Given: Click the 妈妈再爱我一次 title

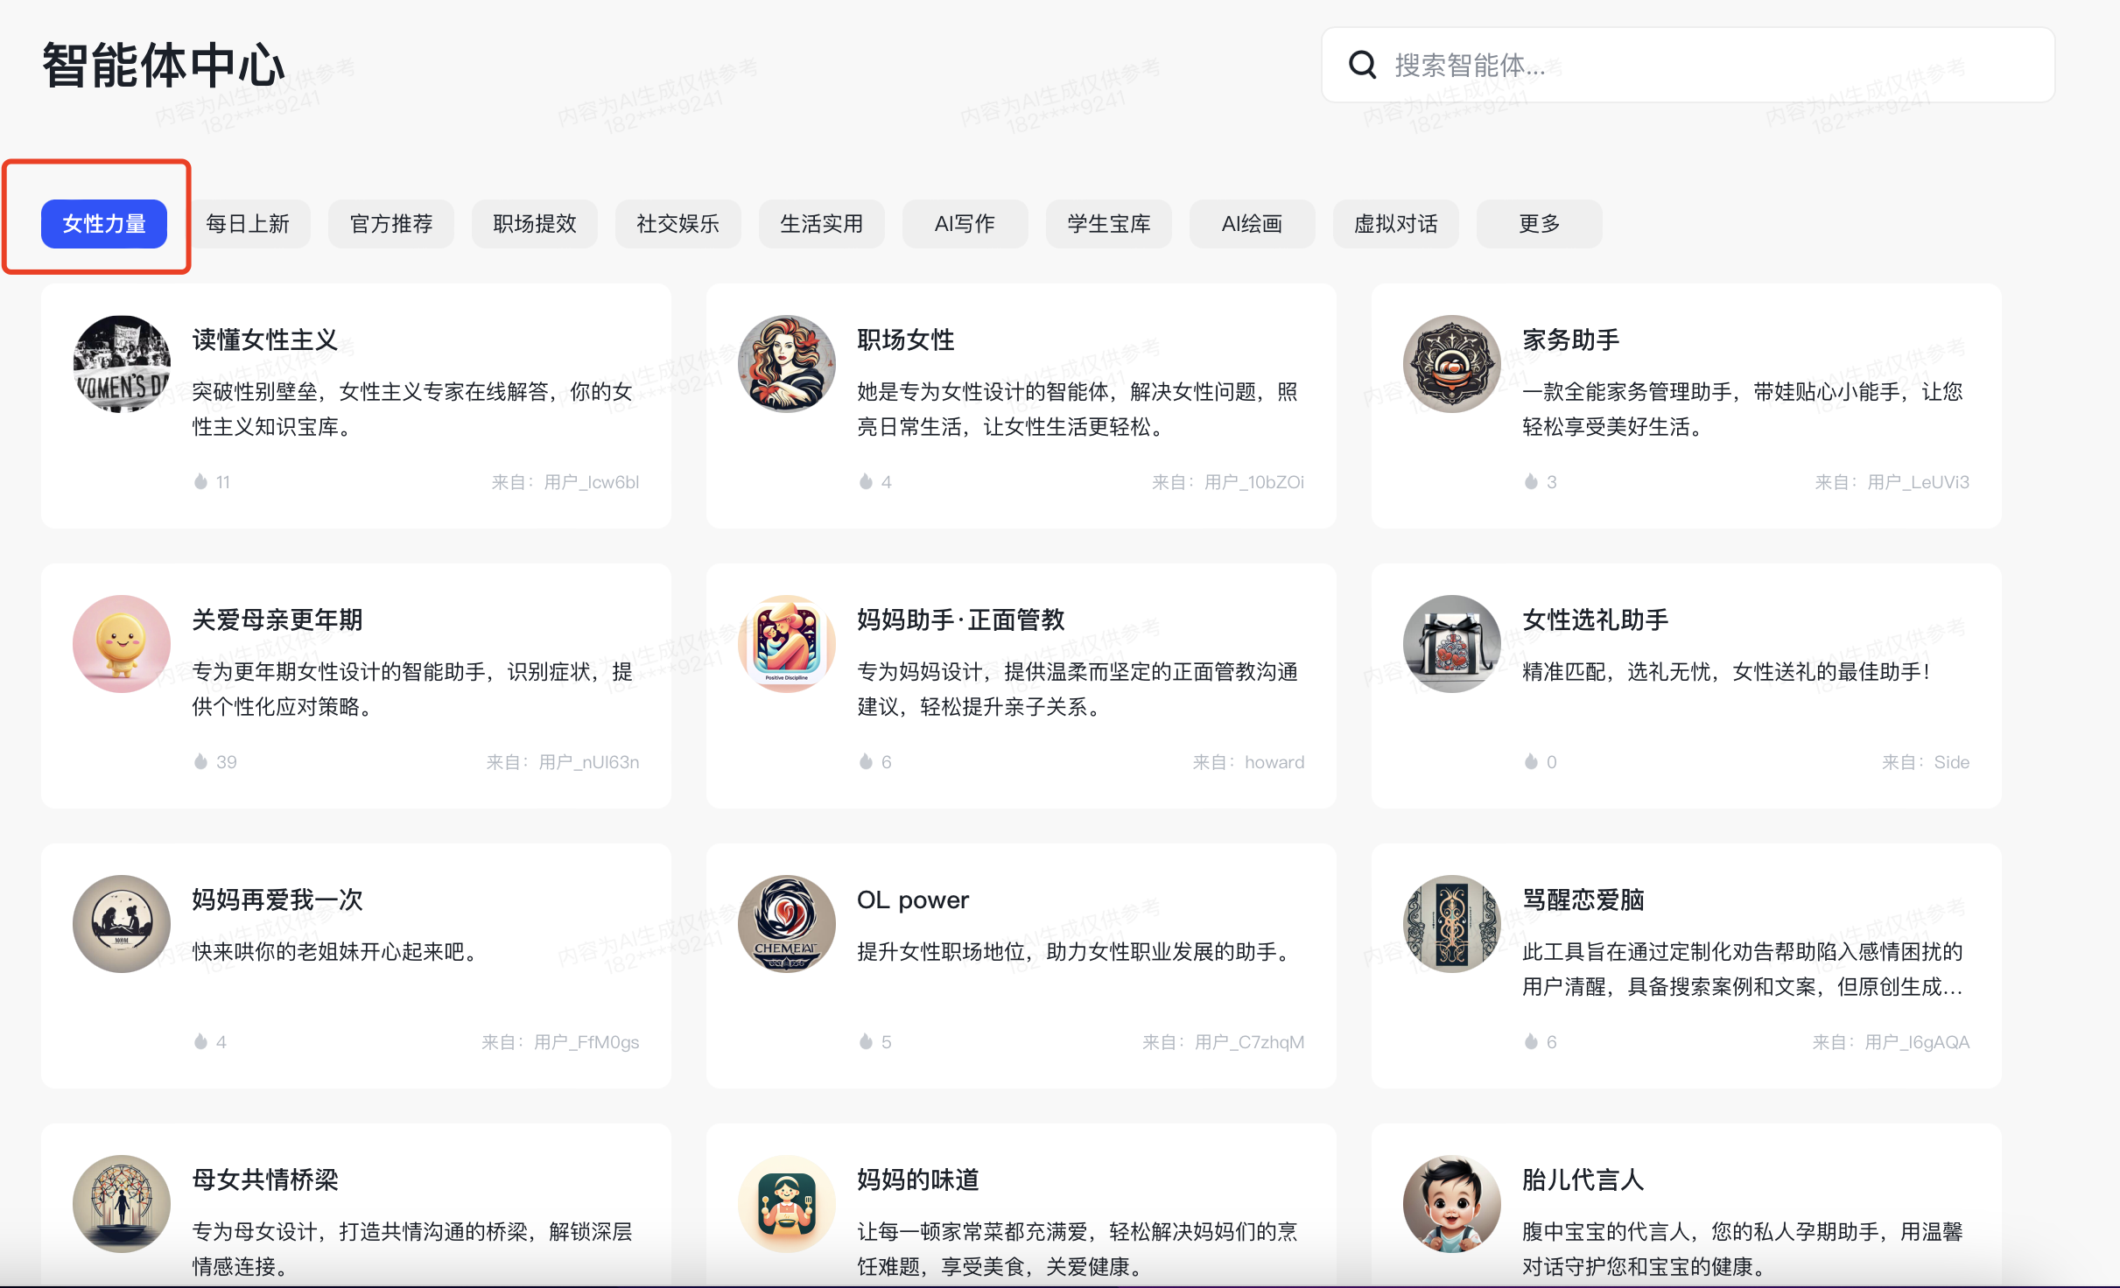Looking at the screenshot, I should click(x=277, y=899).
